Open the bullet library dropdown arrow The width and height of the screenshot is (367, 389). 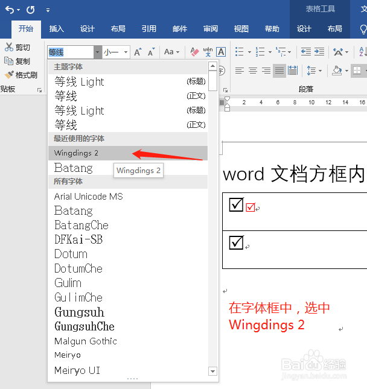(x=249, y=52)
